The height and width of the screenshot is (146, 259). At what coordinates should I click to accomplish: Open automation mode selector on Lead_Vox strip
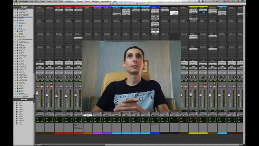[193, 69]
